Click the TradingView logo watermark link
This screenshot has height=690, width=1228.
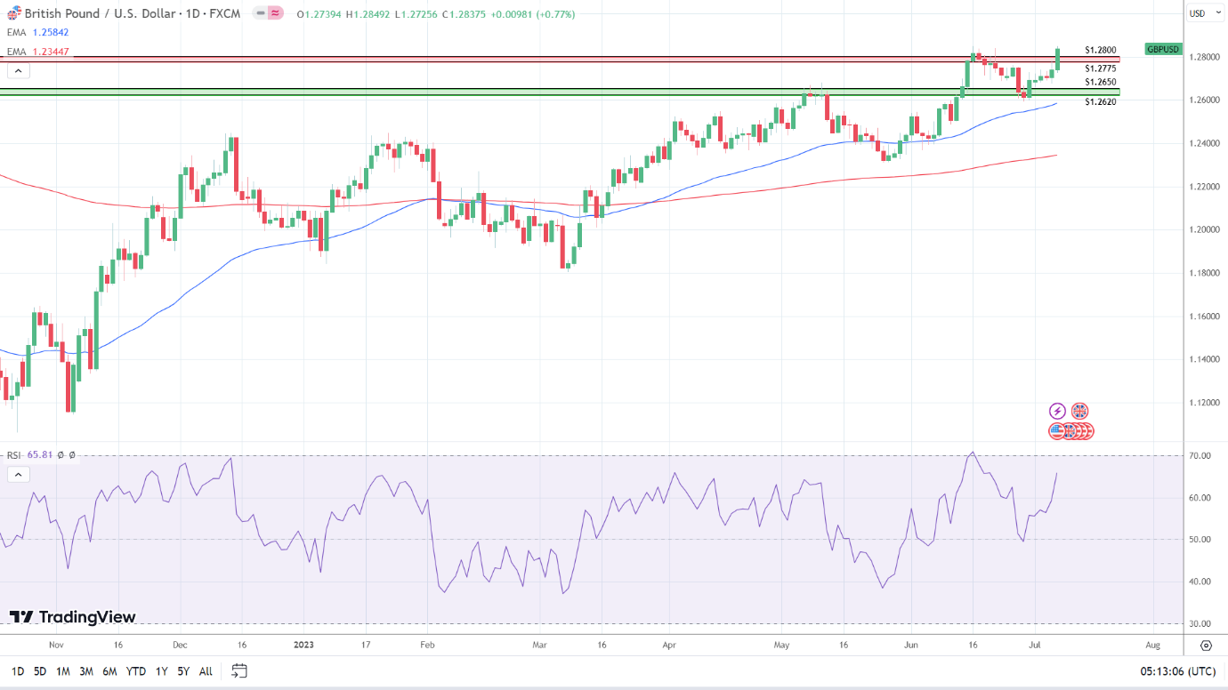tap(73, 617)
